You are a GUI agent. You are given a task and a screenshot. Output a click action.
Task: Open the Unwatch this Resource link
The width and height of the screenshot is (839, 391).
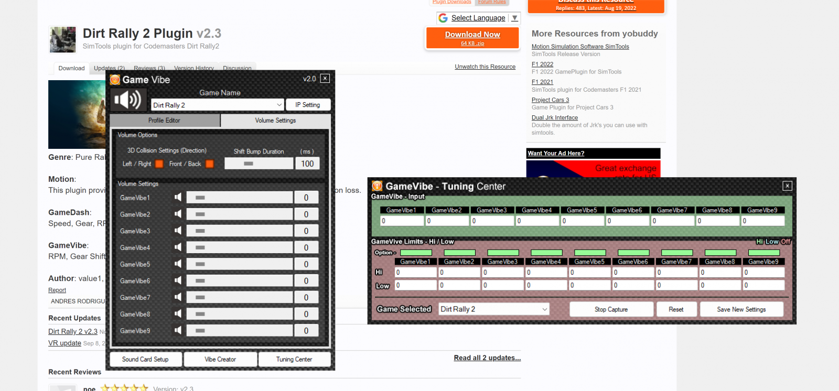[x=485, y=67]
